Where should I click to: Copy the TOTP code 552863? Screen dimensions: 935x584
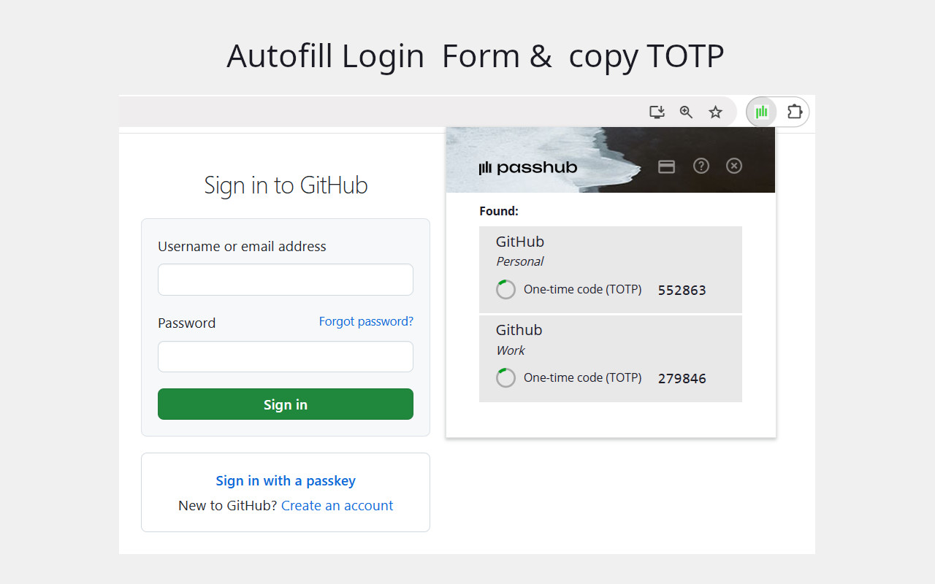pyautogui.click(x=682, y=290)
